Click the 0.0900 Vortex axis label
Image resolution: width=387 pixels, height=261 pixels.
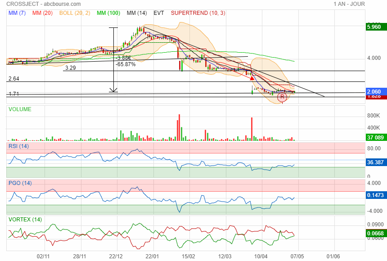tap(375, 225)
